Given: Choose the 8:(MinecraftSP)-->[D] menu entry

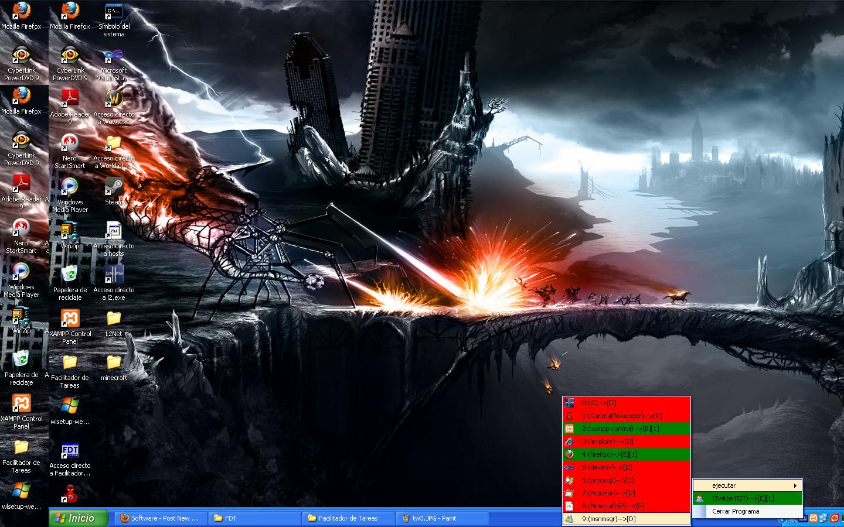Looking at the screenshot, I should (627, 506).
